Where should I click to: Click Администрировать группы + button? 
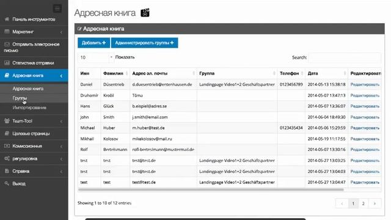[x=144, y=43]
